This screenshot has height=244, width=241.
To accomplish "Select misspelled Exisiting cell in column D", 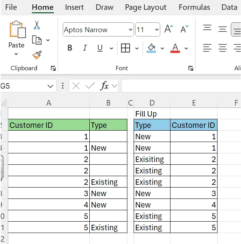I will 152,159.
